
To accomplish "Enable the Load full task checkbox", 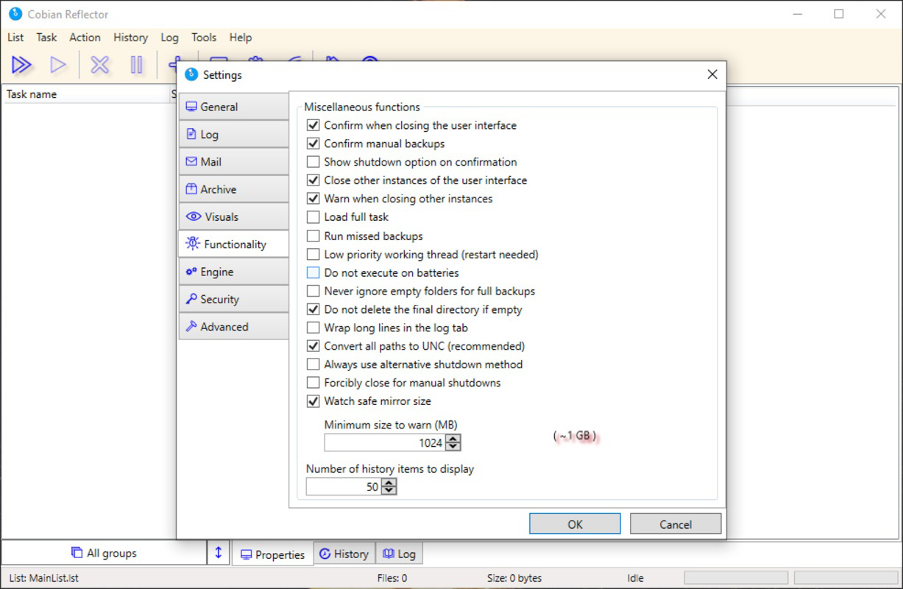I will pyautogui.click(x=314, y=217).
